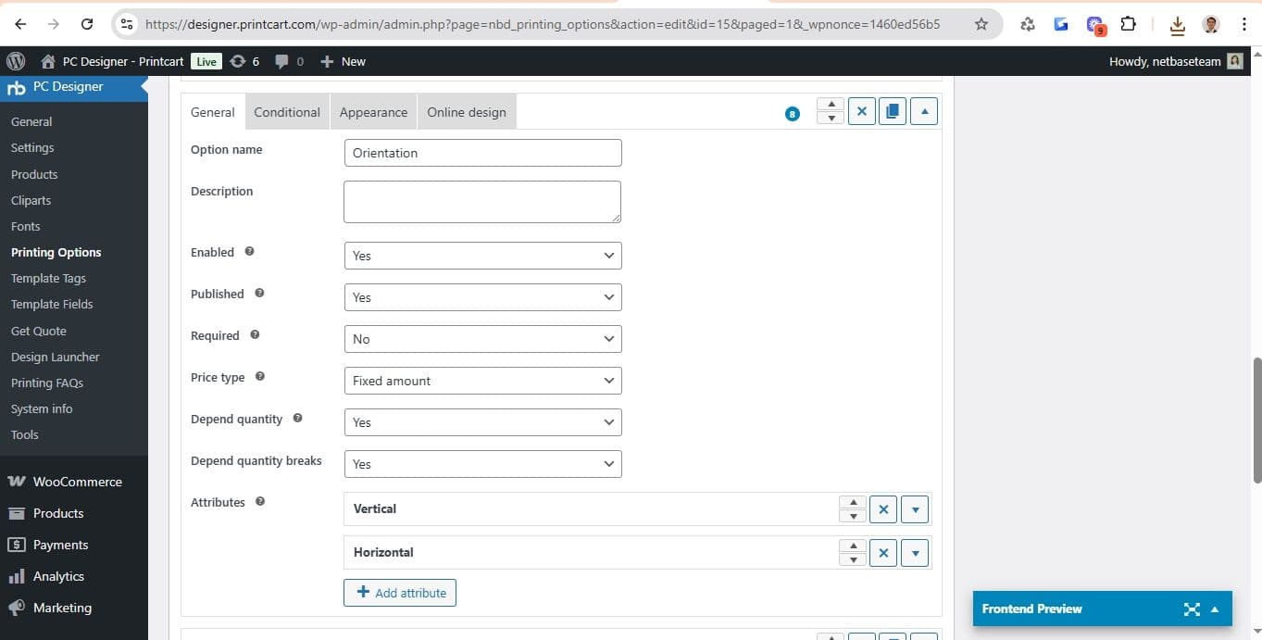This screenshot has width=1262, height=640.
Task: Duplicate the Orientation option with copy icon
Action: (x=892, y=111)
